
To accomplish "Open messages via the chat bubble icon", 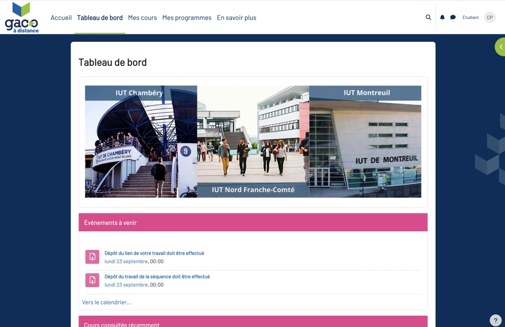I will coord(453,17).
